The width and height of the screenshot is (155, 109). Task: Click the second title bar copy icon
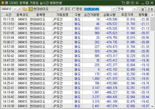pyautogui.click(x=128, y=3)
